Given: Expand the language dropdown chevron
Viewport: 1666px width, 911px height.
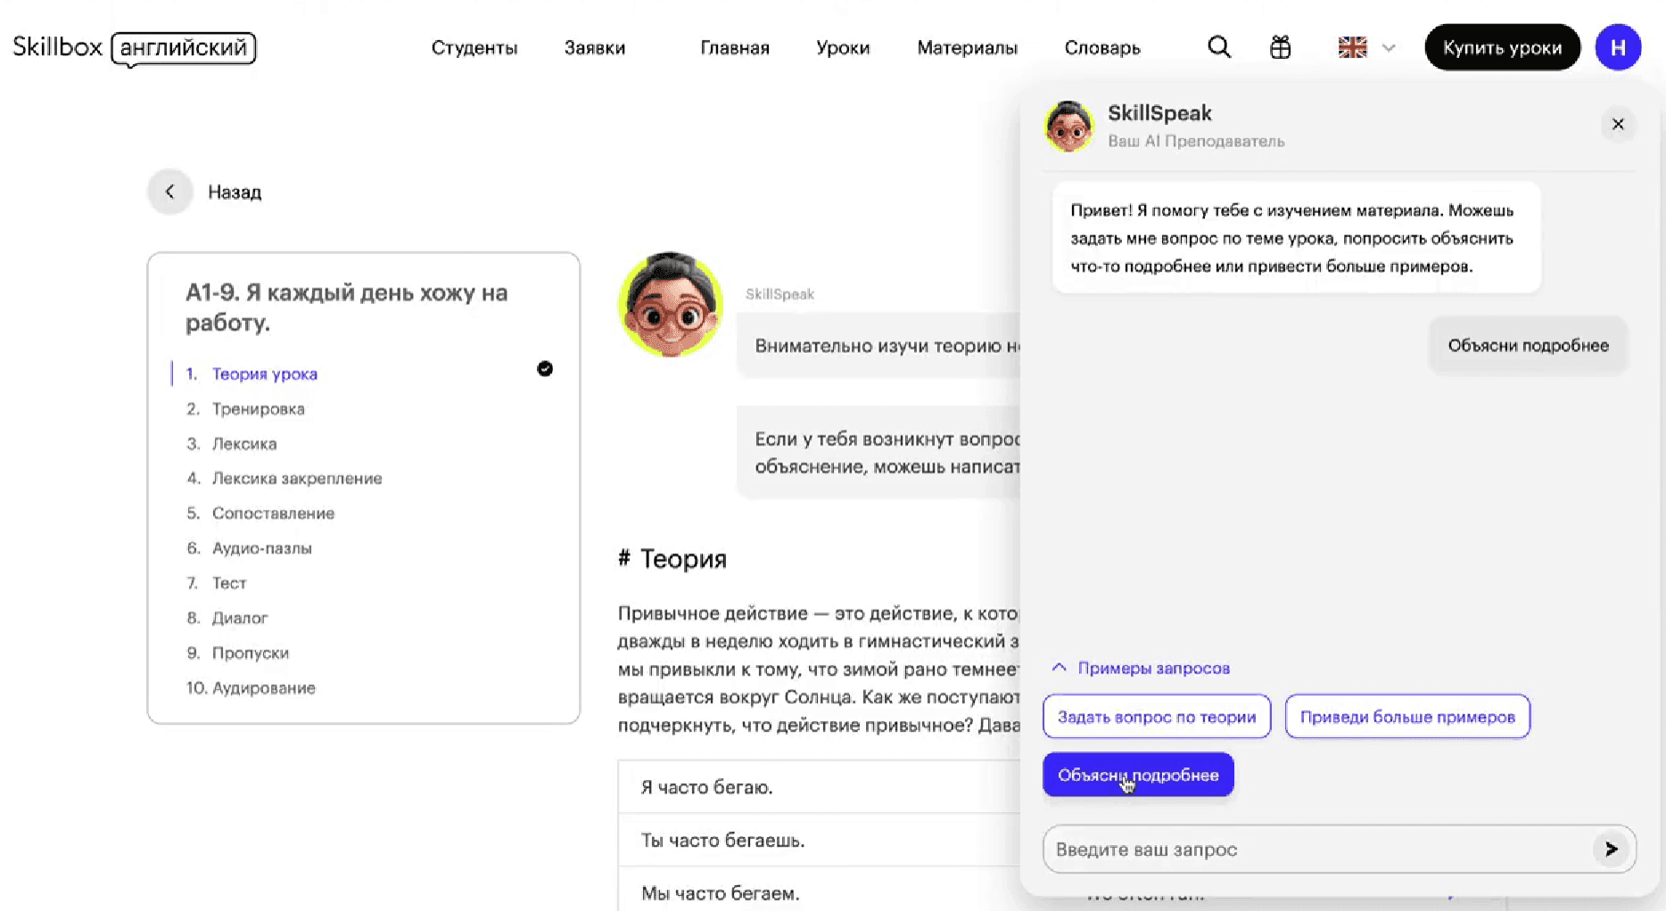Looking at the screenshot, I should [1389, 48].
